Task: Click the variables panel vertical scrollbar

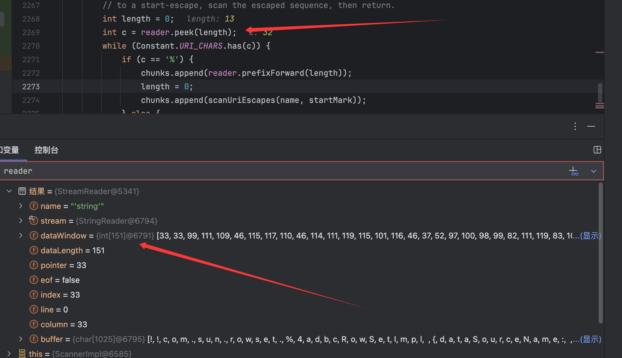Action: tap(600, 253)
